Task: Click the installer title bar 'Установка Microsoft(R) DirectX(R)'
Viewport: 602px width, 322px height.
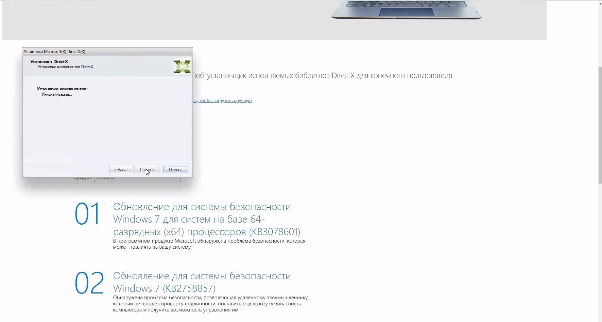Action: point(107,52)
